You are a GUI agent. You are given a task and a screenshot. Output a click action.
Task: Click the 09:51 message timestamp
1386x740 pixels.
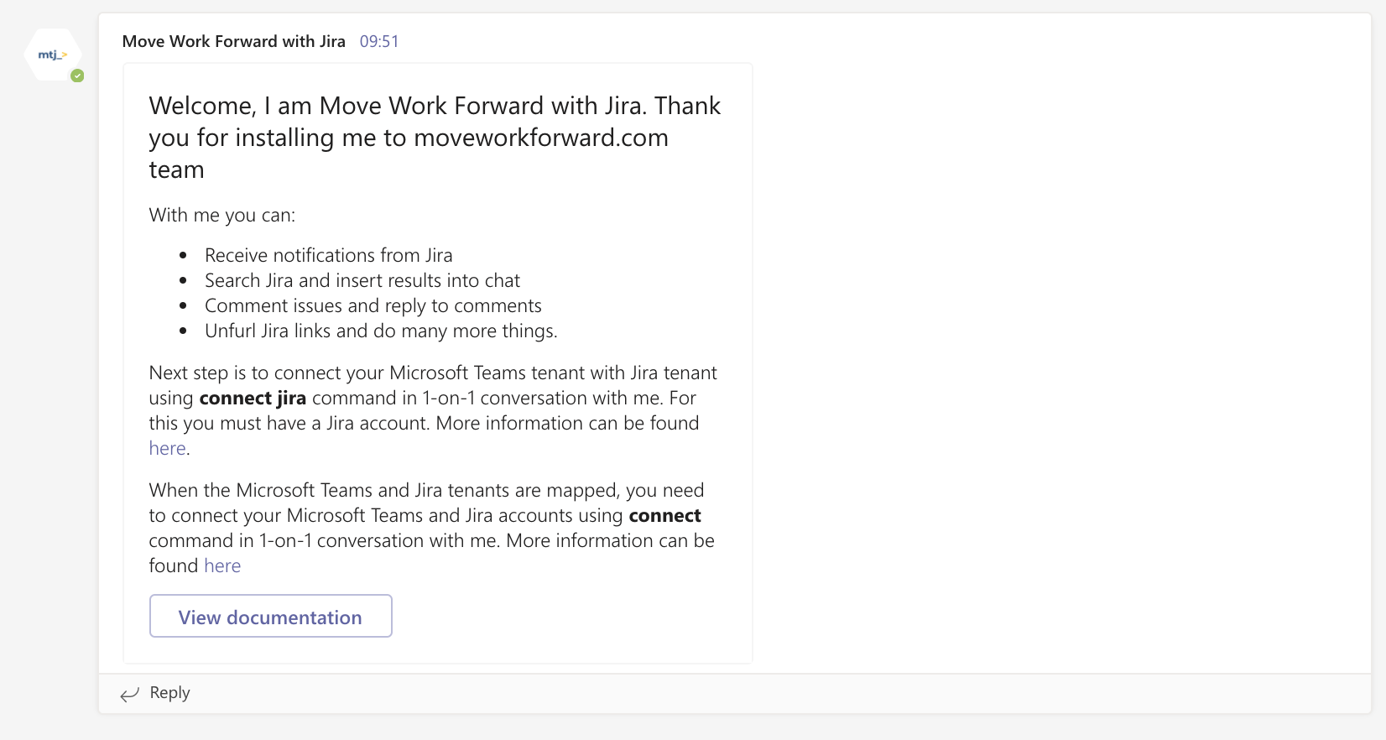coord(379,42)
